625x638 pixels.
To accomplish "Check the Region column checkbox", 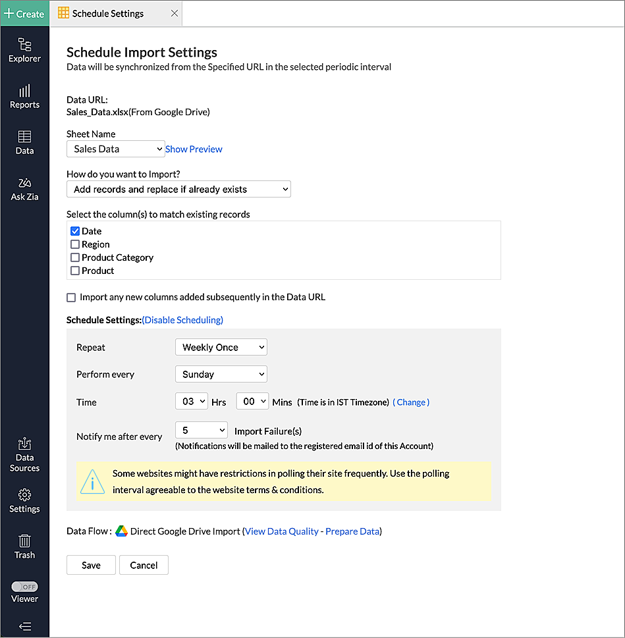I will point(75,244).
